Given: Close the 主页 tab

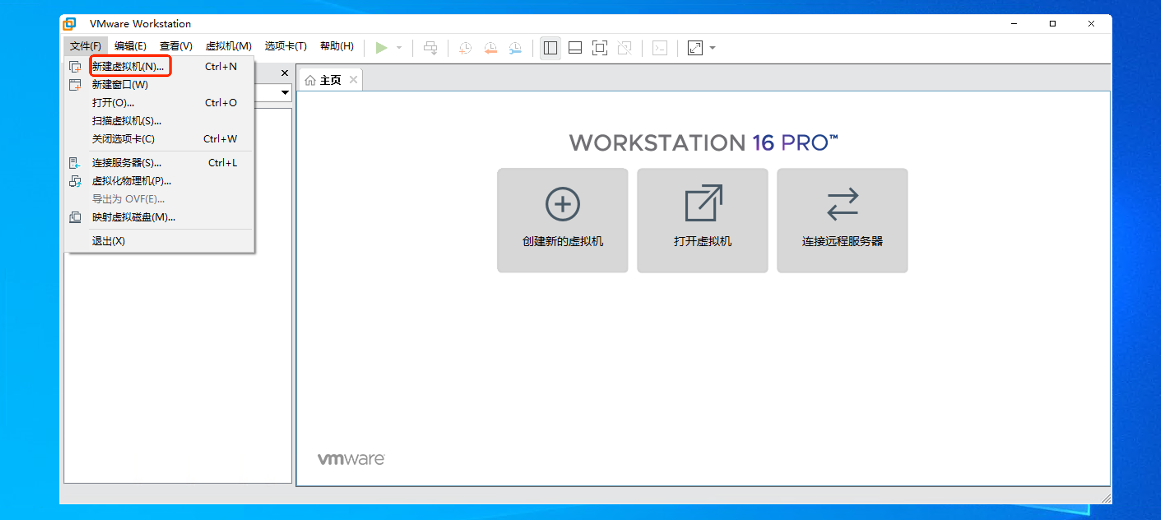Looking at the screenshot, I should (x=353, y=80).
